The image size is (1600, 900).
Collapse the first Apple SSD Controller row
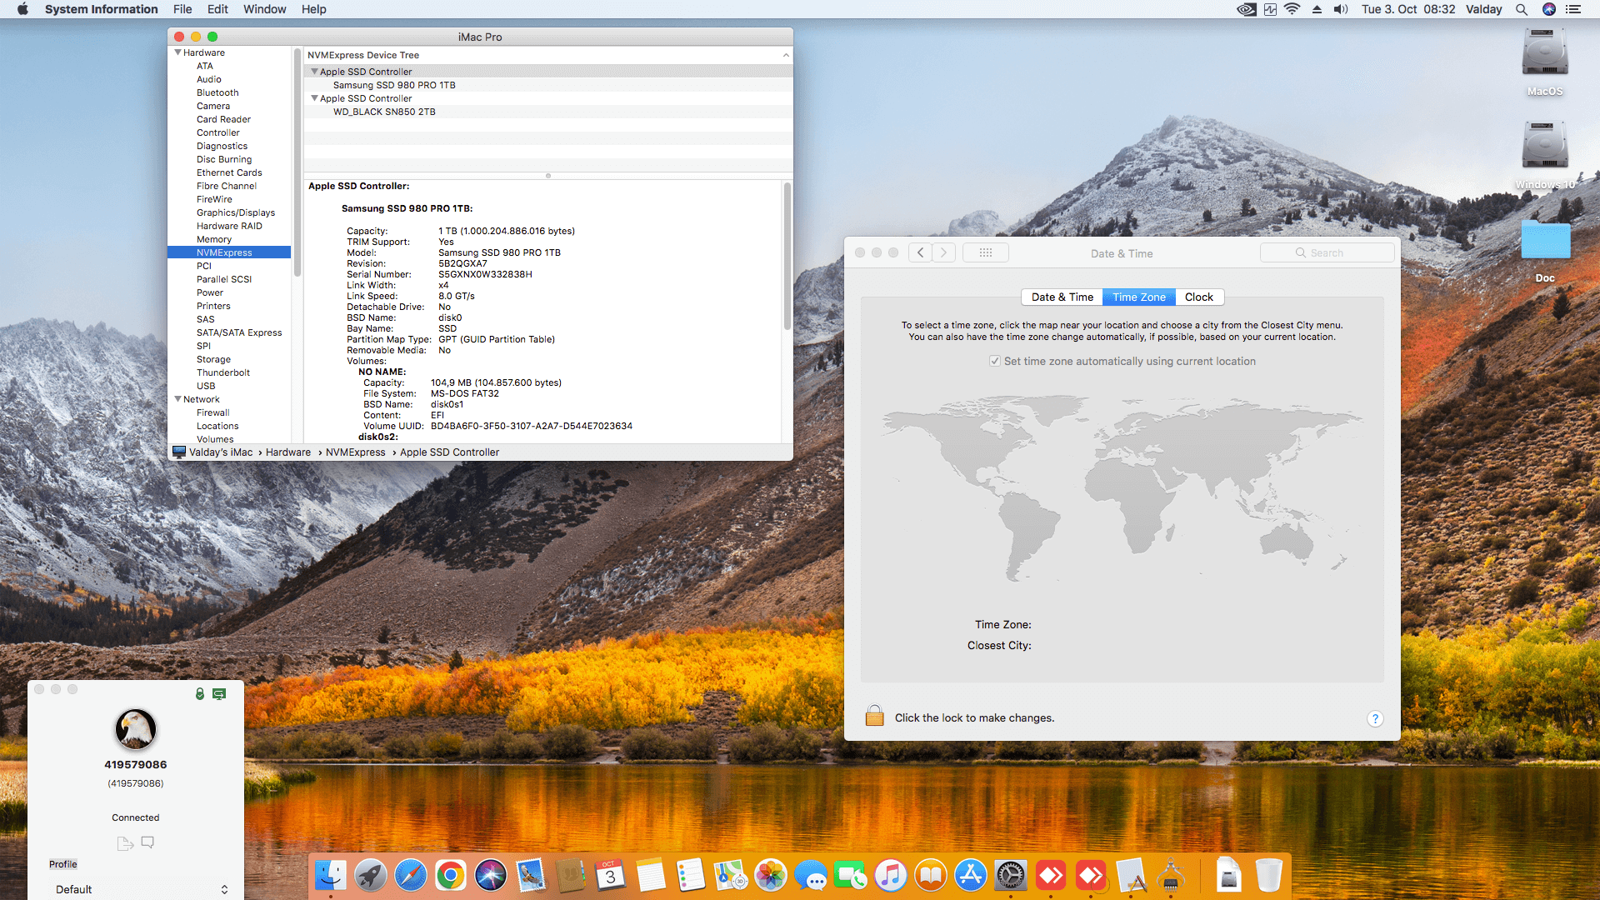[314, 72]
